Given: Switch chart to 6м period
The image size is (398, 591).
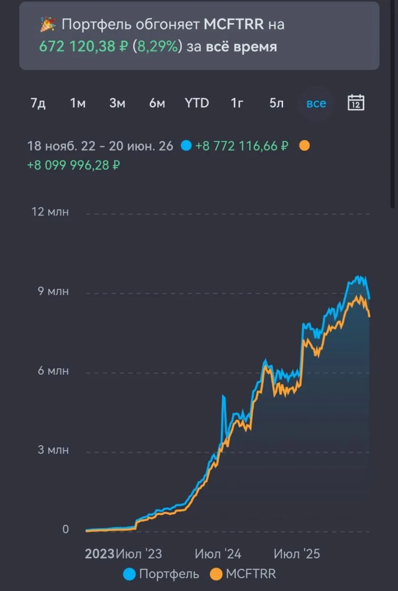Looking at the screenshot, I should click(157, 103).
